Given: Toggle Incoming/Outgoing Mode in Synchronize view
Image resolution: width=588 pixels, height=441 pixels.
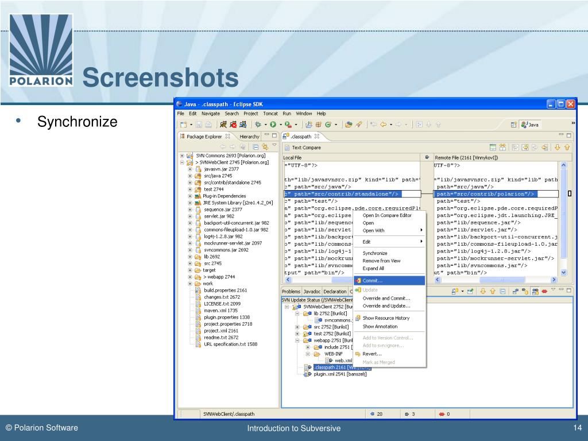Looking at the screenshot, I should point(535,291).
